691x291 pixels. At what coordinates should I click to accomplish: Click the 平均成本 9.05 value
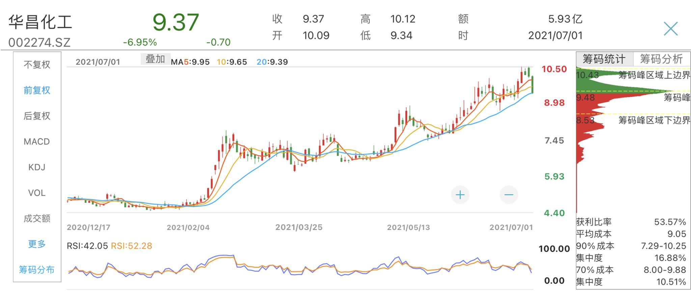tap(676, 234)
